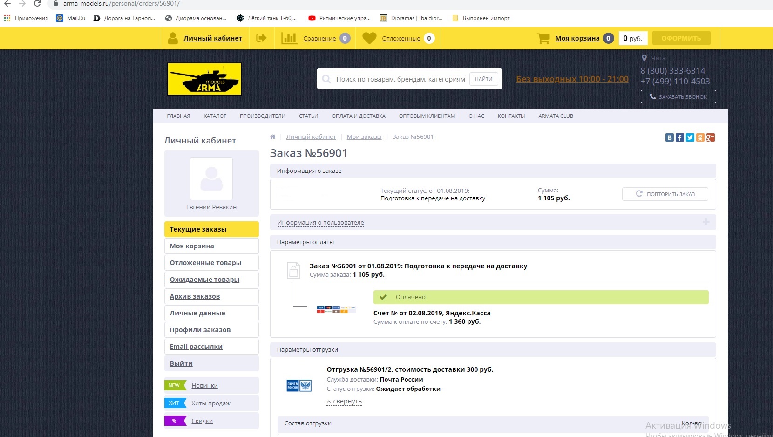The image size is (773, 437).
Task: Open the city selector Чита
Action: (x=658, y=58)
